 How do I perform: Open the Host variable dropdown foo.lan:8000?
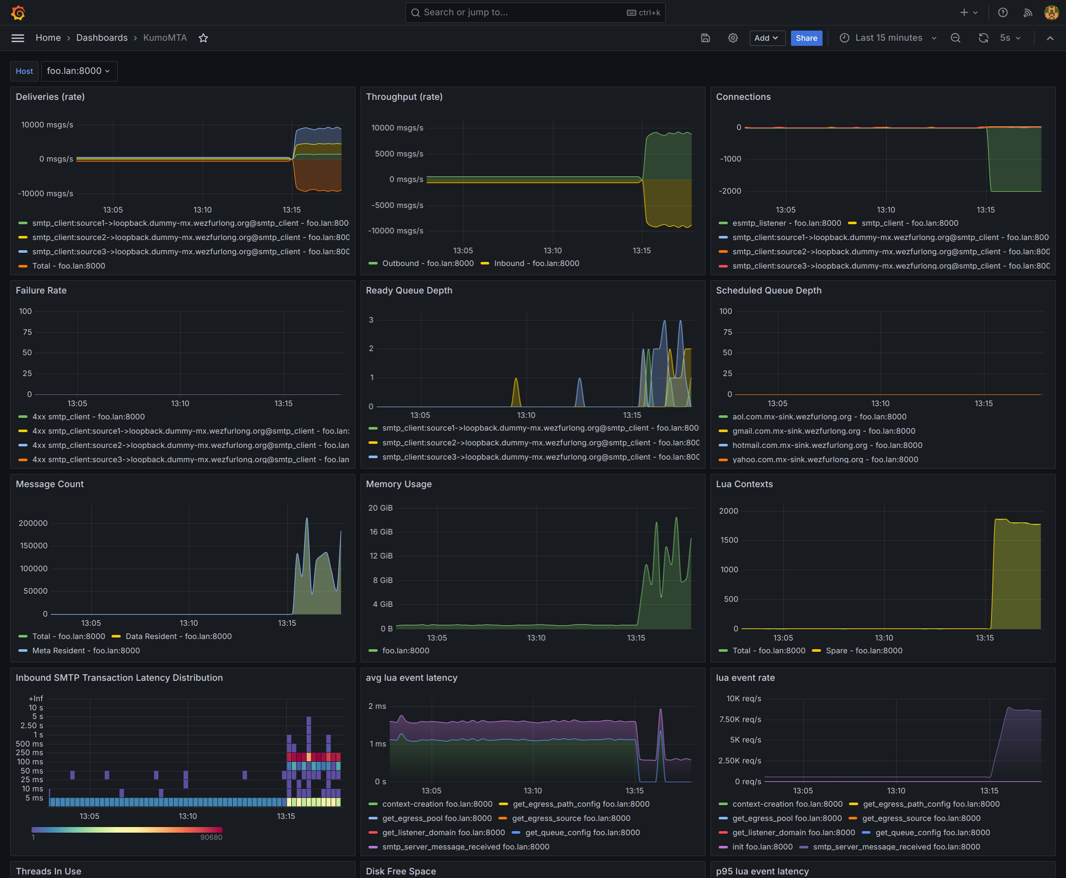tap(79, 71)
